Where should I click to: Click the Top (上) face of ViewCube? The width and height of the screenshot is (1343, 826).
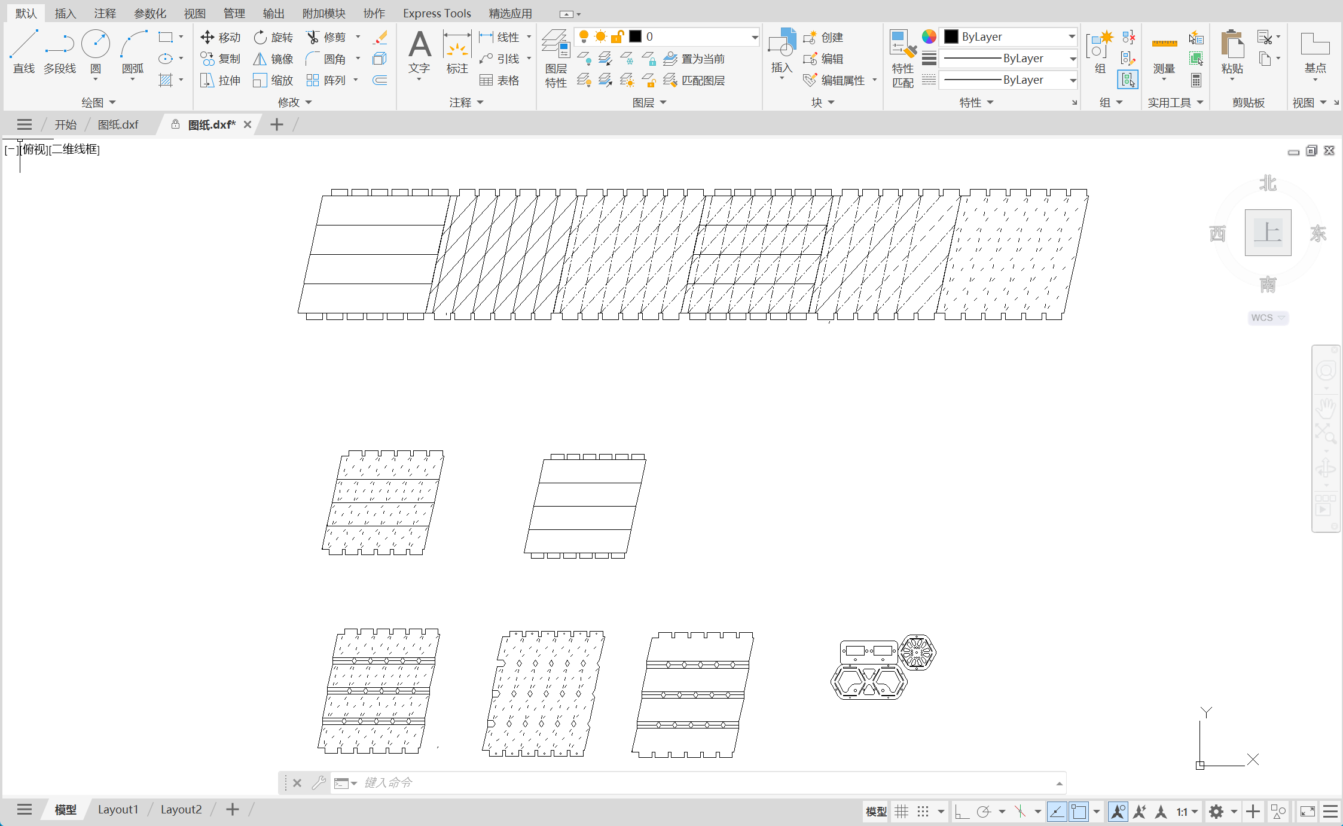coord(1268,233)
